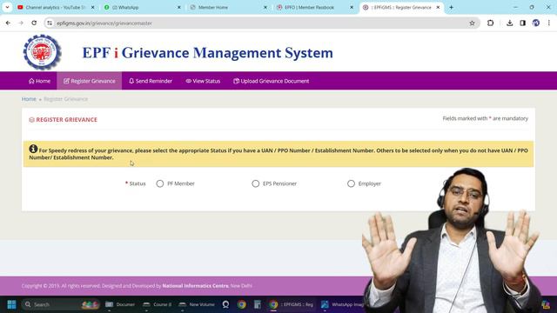Click the EPF i Grievance Management System title
This screenshot has height=313, width=557.
click(208, 53)
